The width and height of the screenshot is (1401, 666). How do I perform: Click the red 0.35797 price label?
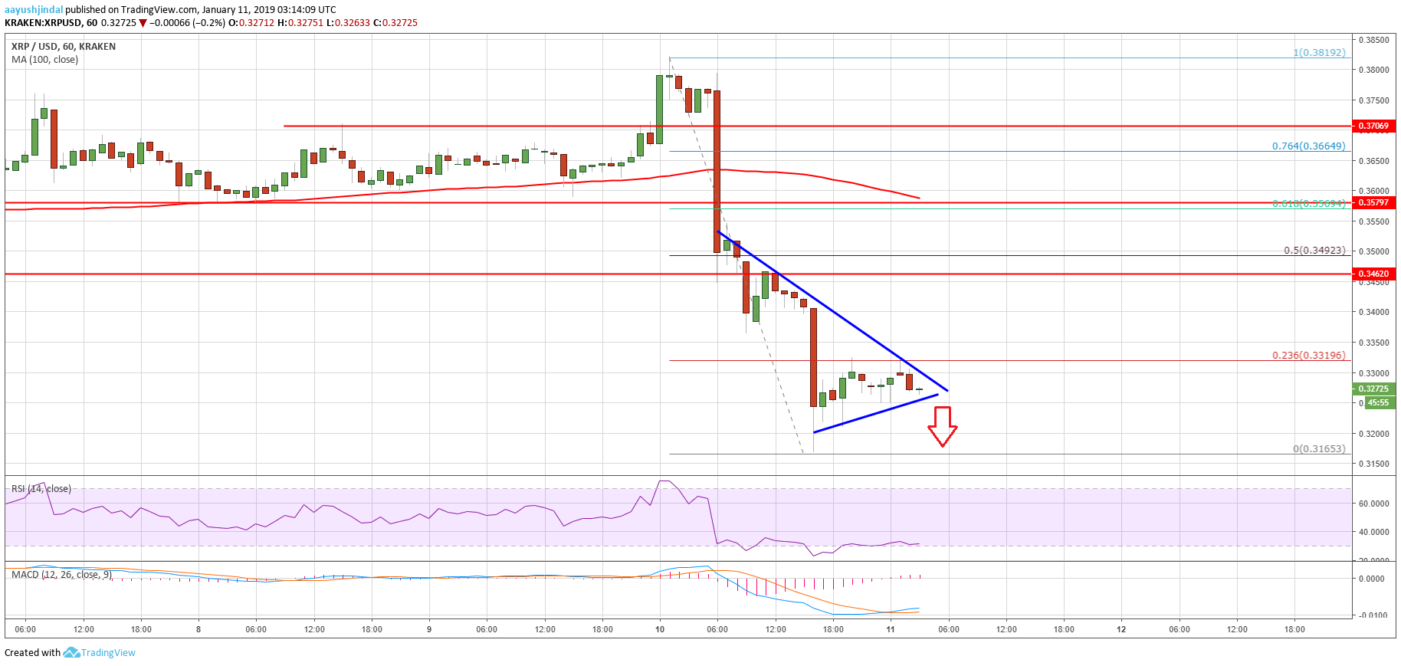(x=1373, y=202)
